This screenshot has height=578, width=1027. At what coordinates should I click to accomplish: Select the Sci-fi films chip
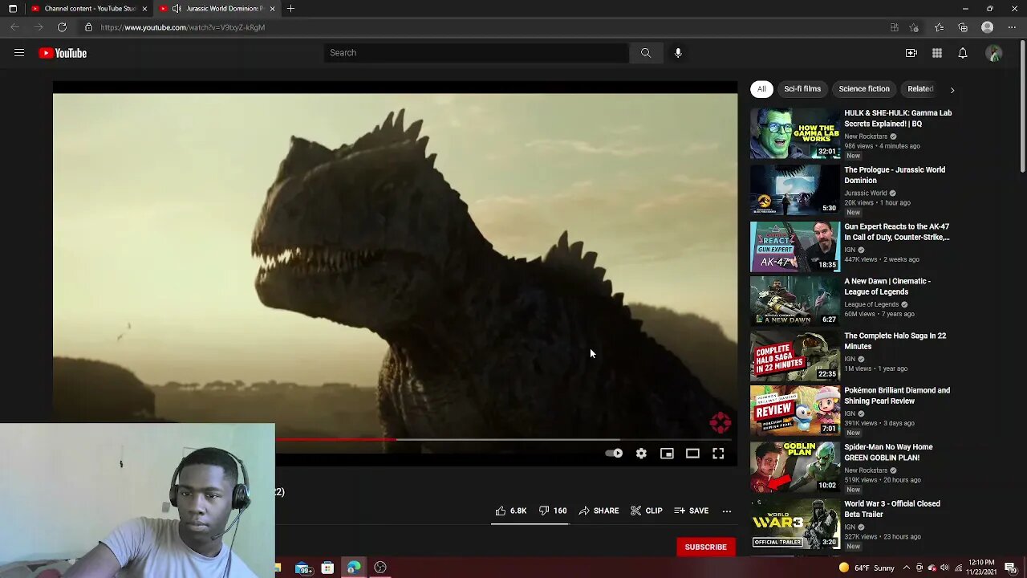tap(802, 89)
